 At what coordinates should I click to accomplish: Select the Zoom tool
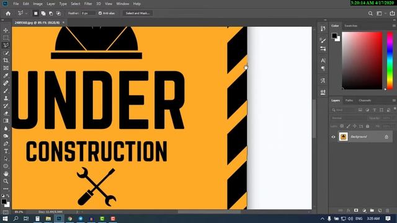point(6,181)
